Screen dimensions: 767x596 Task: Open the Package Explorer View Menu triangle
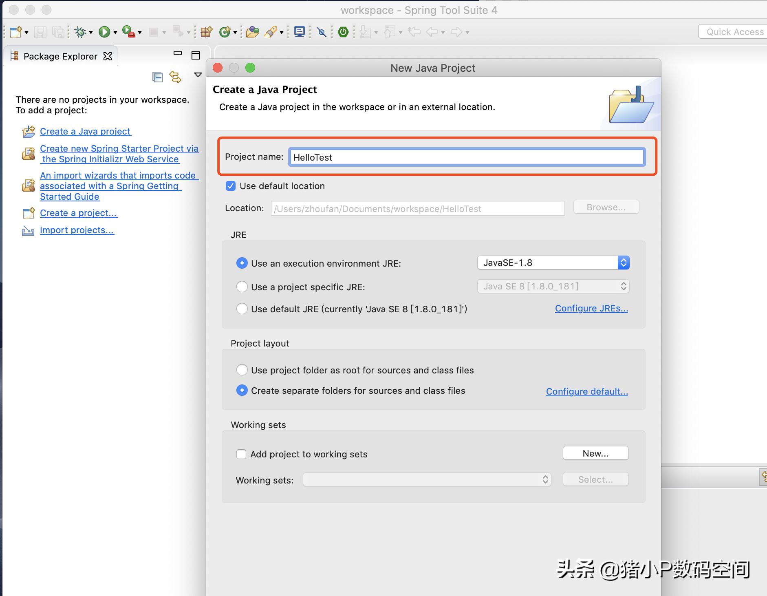(x=198, y=75)
